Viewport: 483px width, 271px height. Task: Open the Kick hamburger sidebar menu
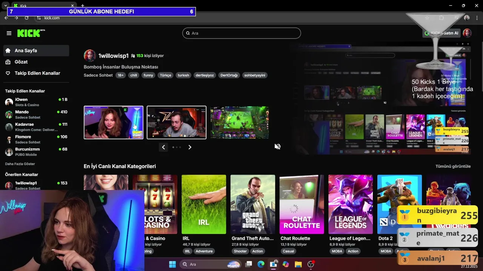(9, 33)
